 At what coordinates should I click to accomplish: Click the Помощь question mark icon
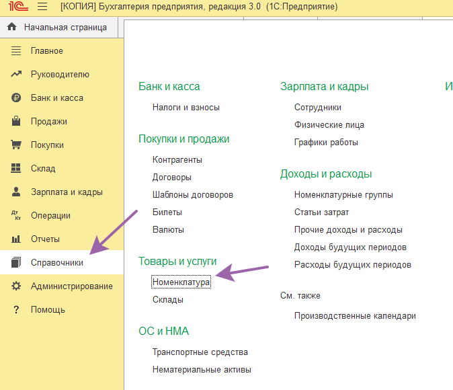(x=17, y=310)
